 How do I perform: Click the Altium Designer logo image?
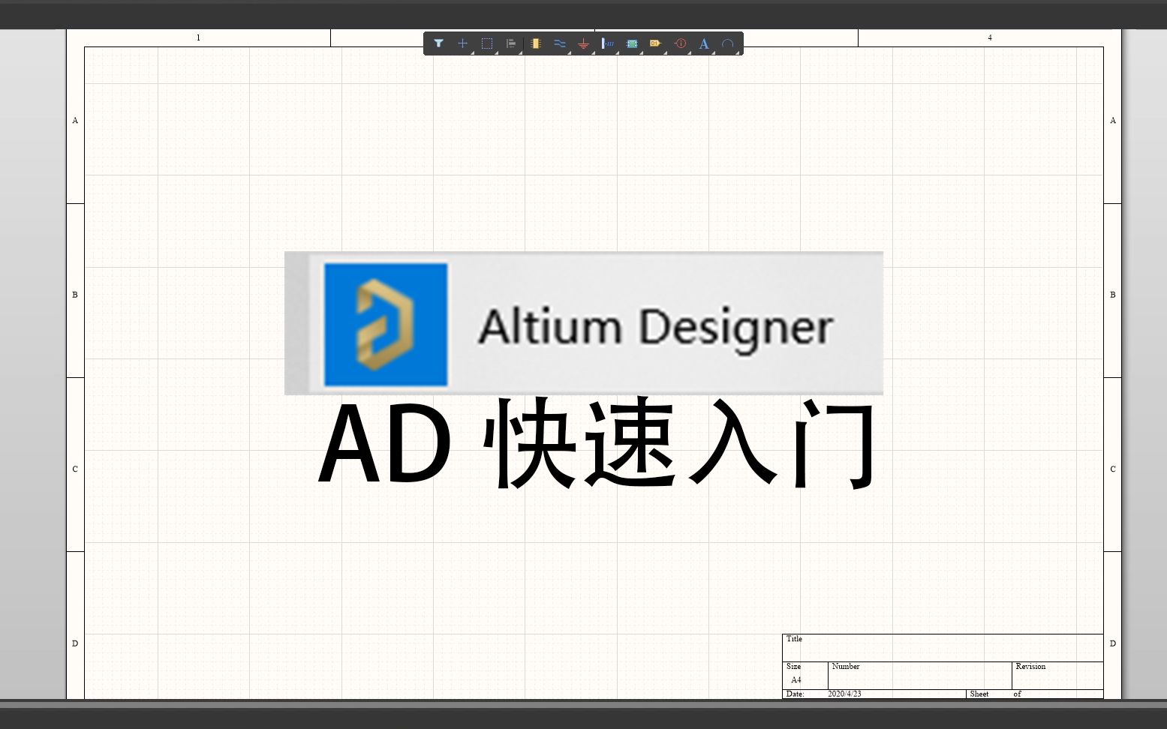(584, 323)
